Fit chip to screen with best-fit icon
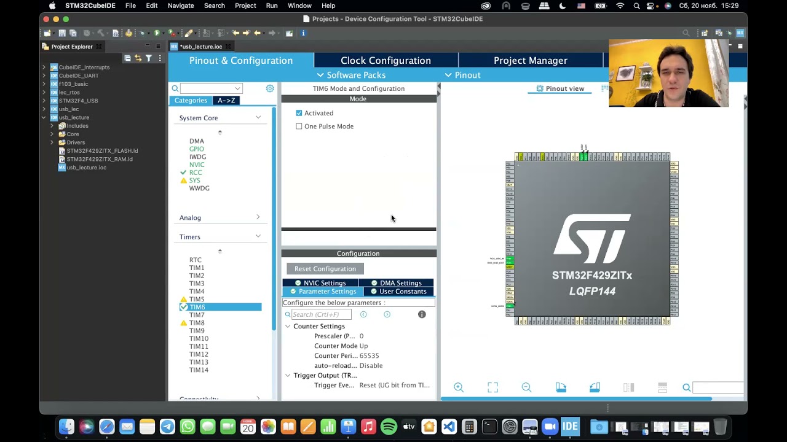Screen dimensions: 787x442 (492, 387)
